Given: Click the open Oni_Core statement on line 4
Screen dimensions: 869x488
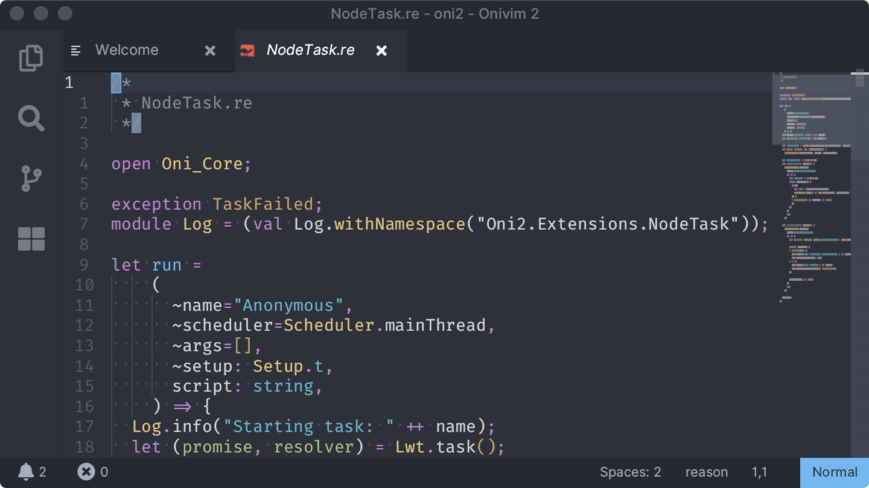Looking at the screenshot, I should pyautogui.click(x=180, y=163).
